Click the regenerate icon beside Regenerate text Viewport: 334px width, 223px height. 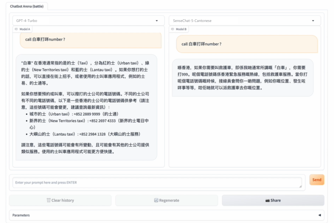[156, 200]
